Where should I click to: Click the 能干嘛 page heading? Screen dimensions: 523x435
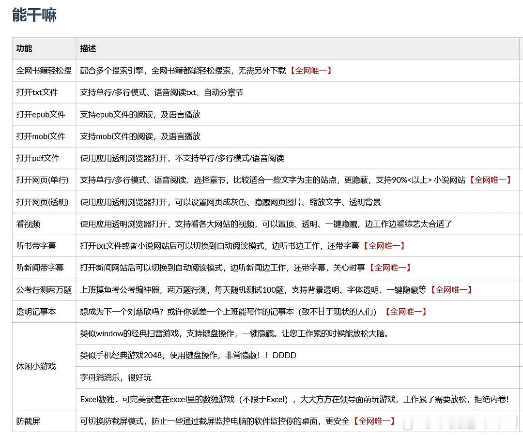(34, 15)
